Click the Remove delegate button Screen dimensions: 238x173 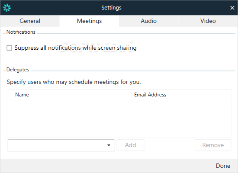pyautogui.click(x=213, y=145)
